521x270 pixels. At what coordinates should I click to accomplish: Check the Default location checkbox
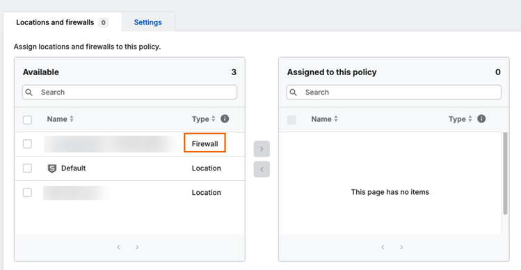pos(27,168)
